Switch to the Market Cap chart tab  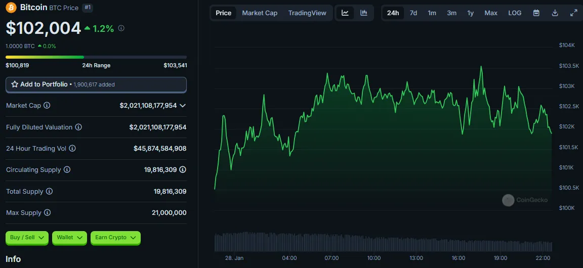point(260,13)
